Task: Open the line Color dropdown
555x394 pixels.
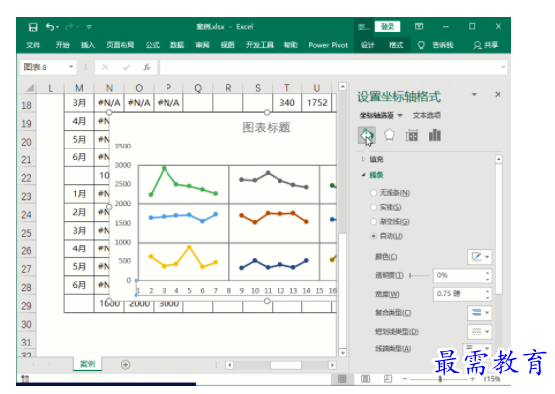Action: (480, 257)
